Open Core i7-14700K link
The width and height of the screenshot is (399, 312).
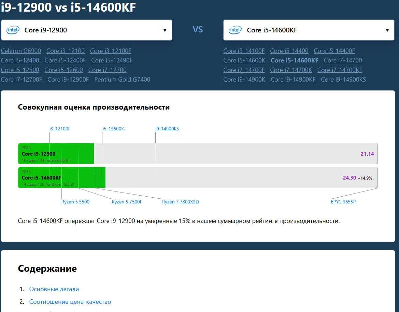pos(291,70)
